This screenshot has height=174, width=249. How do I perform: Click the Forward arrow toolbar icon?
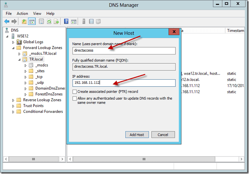click(14, 21)
